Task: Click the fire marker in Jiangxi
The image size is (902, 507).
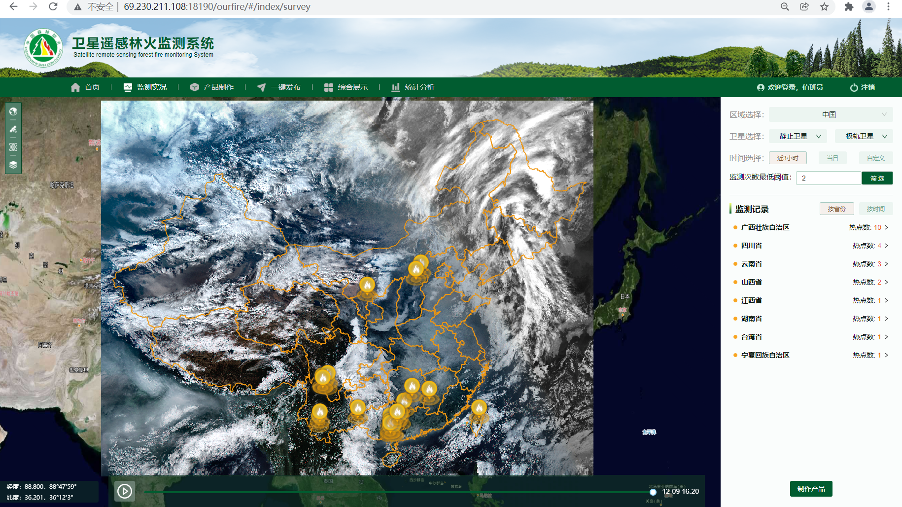Action: tap(429, 390)
